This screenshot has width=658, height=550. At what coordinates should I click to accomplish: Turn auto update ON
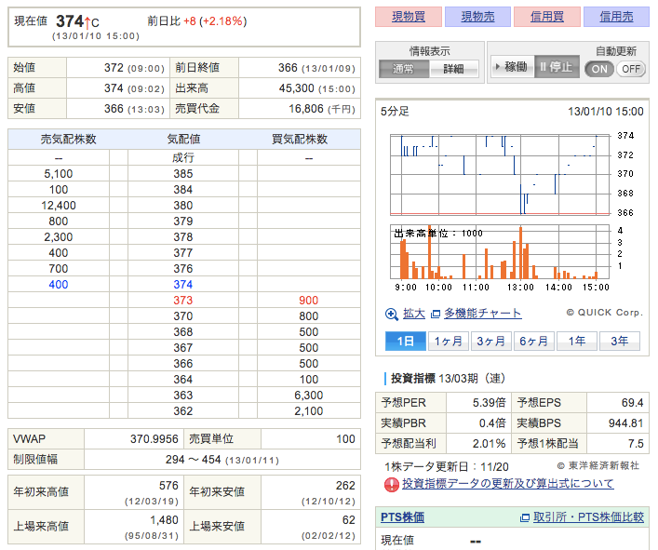[x=599, y=69]
